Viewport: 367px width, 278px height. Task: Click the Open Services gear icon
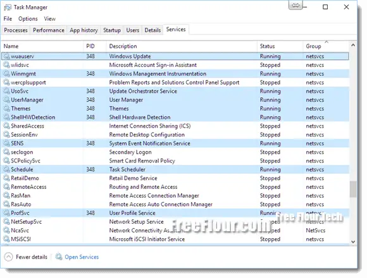coord(59,257)
